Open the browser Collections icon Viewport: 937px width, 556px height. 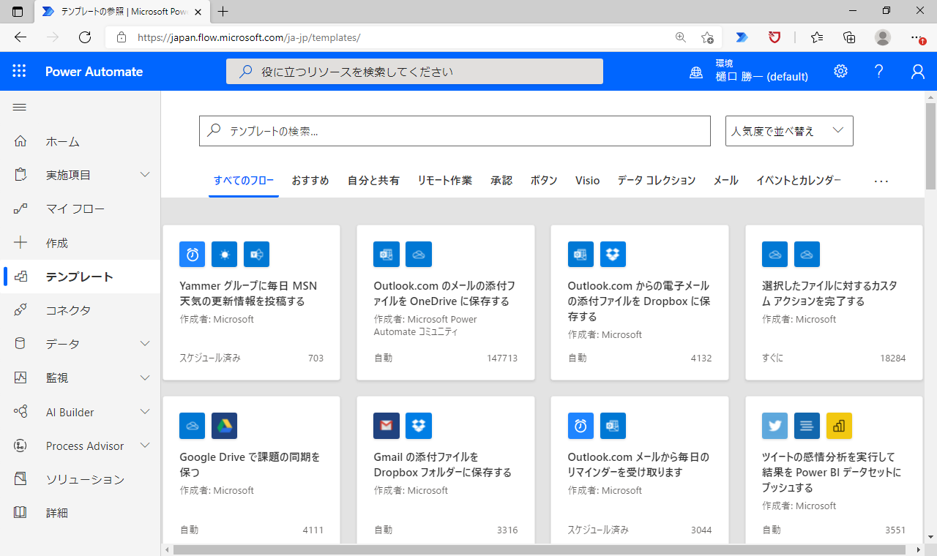[849, 37]
